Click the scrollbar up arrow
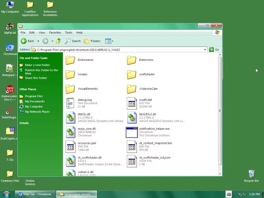 (x=220, y=55)
